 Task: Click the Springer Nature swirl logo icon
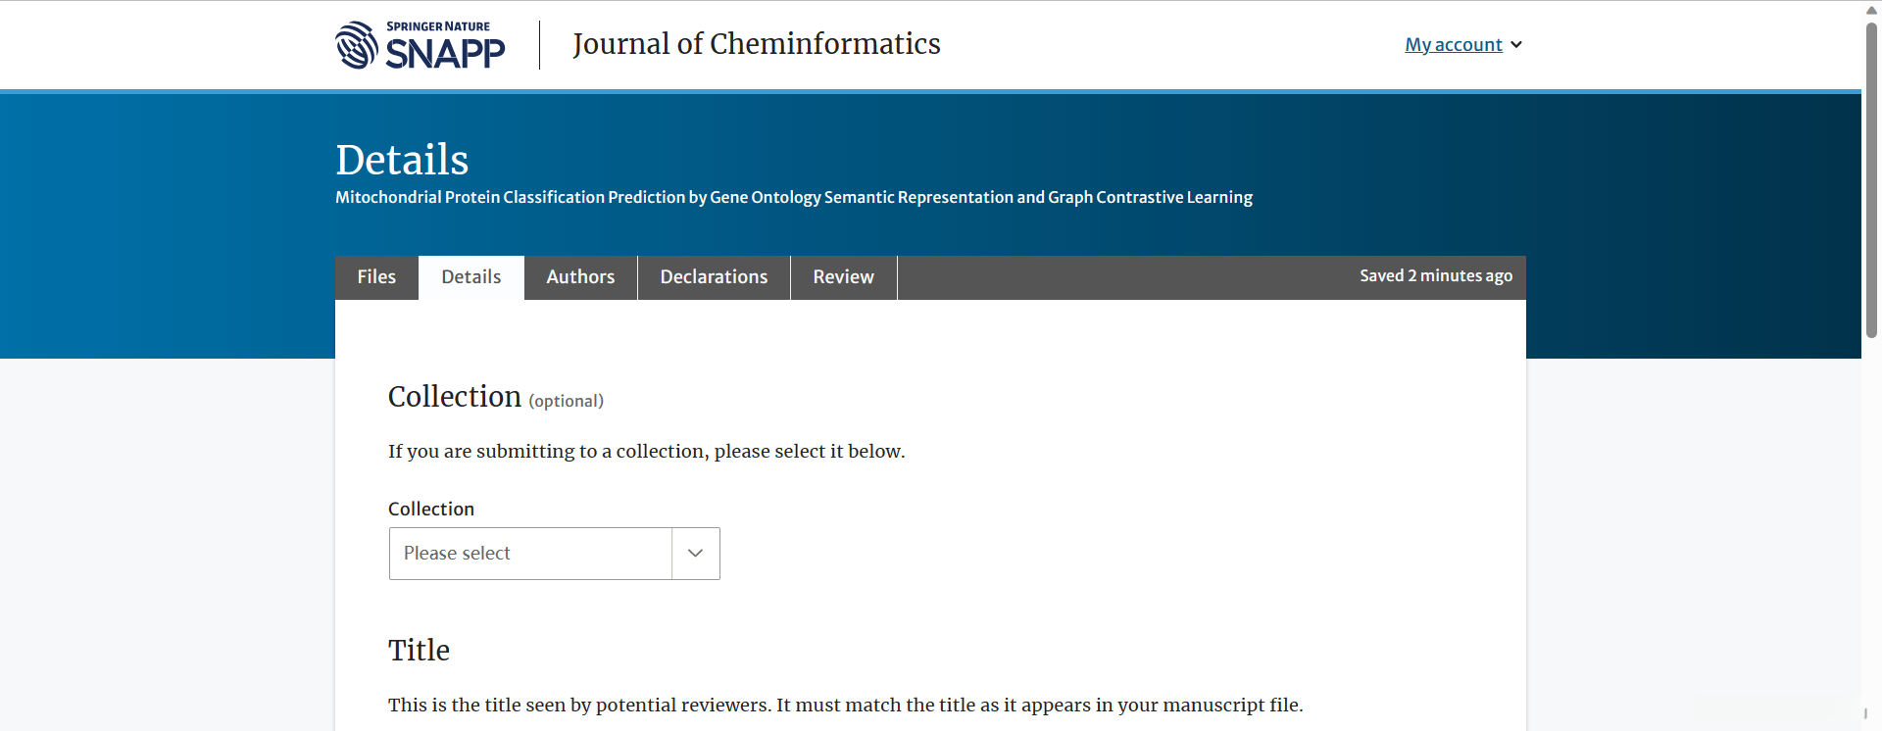(x=356, y=45)
